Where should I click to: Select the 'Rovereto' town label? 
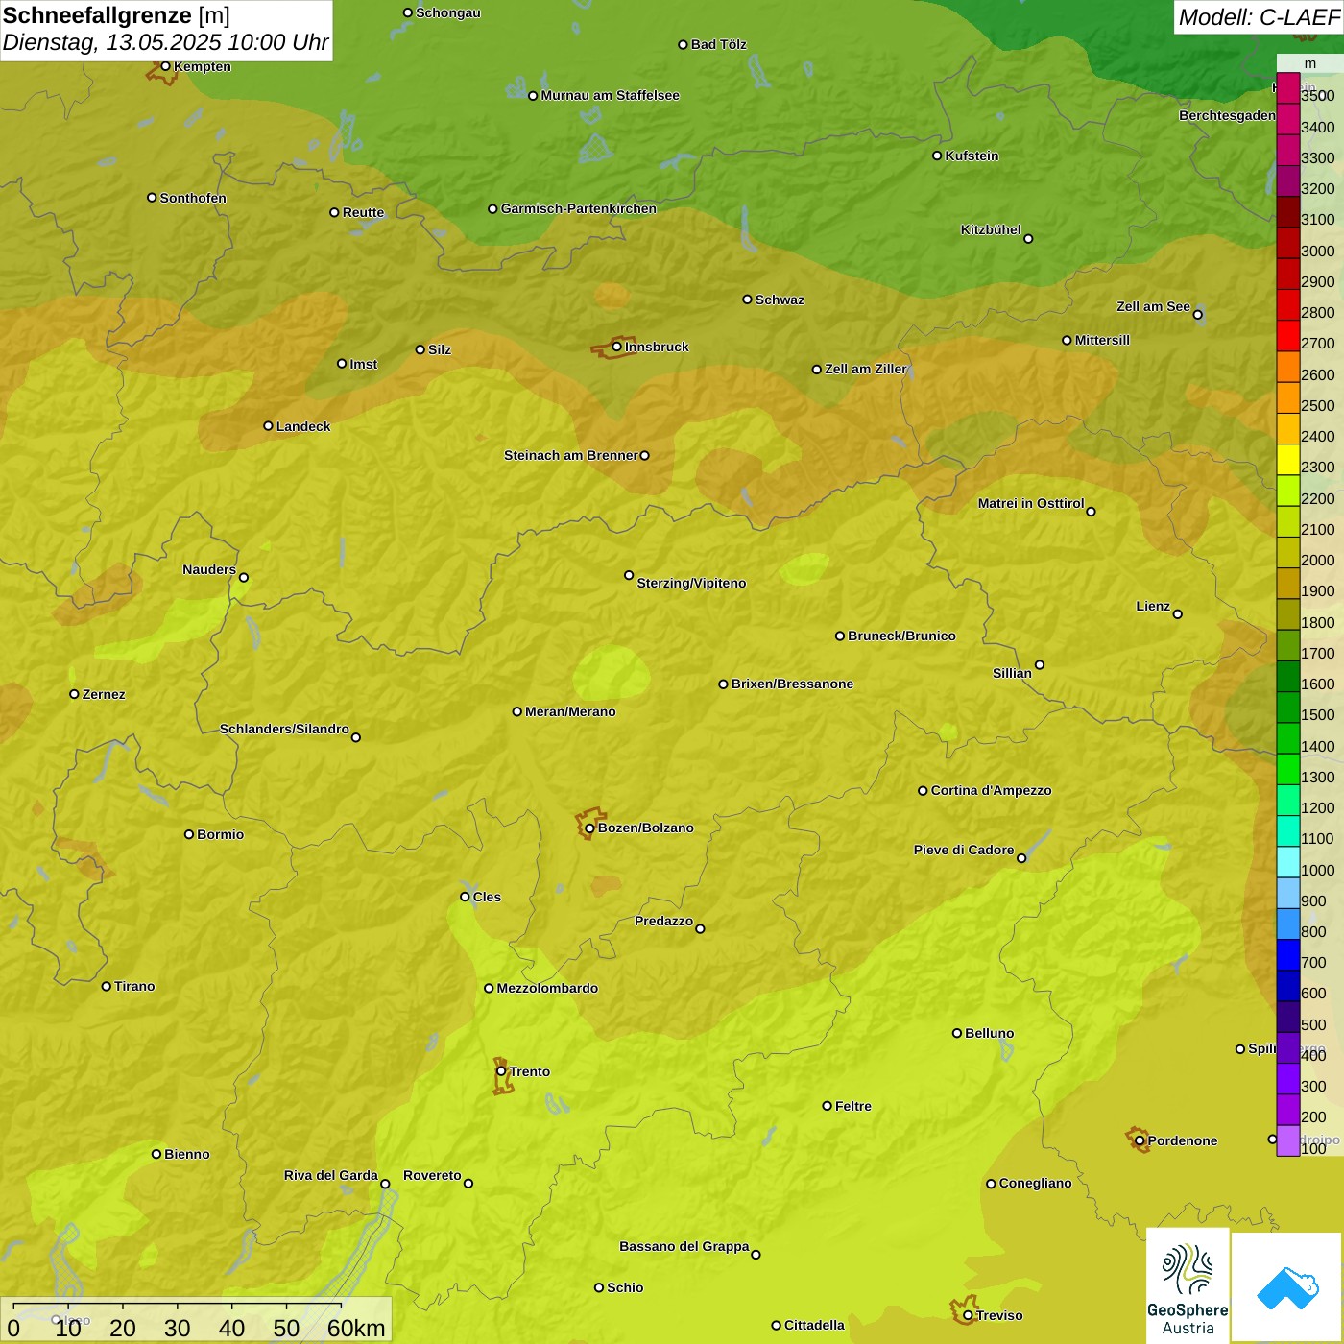click(432, 1175)
